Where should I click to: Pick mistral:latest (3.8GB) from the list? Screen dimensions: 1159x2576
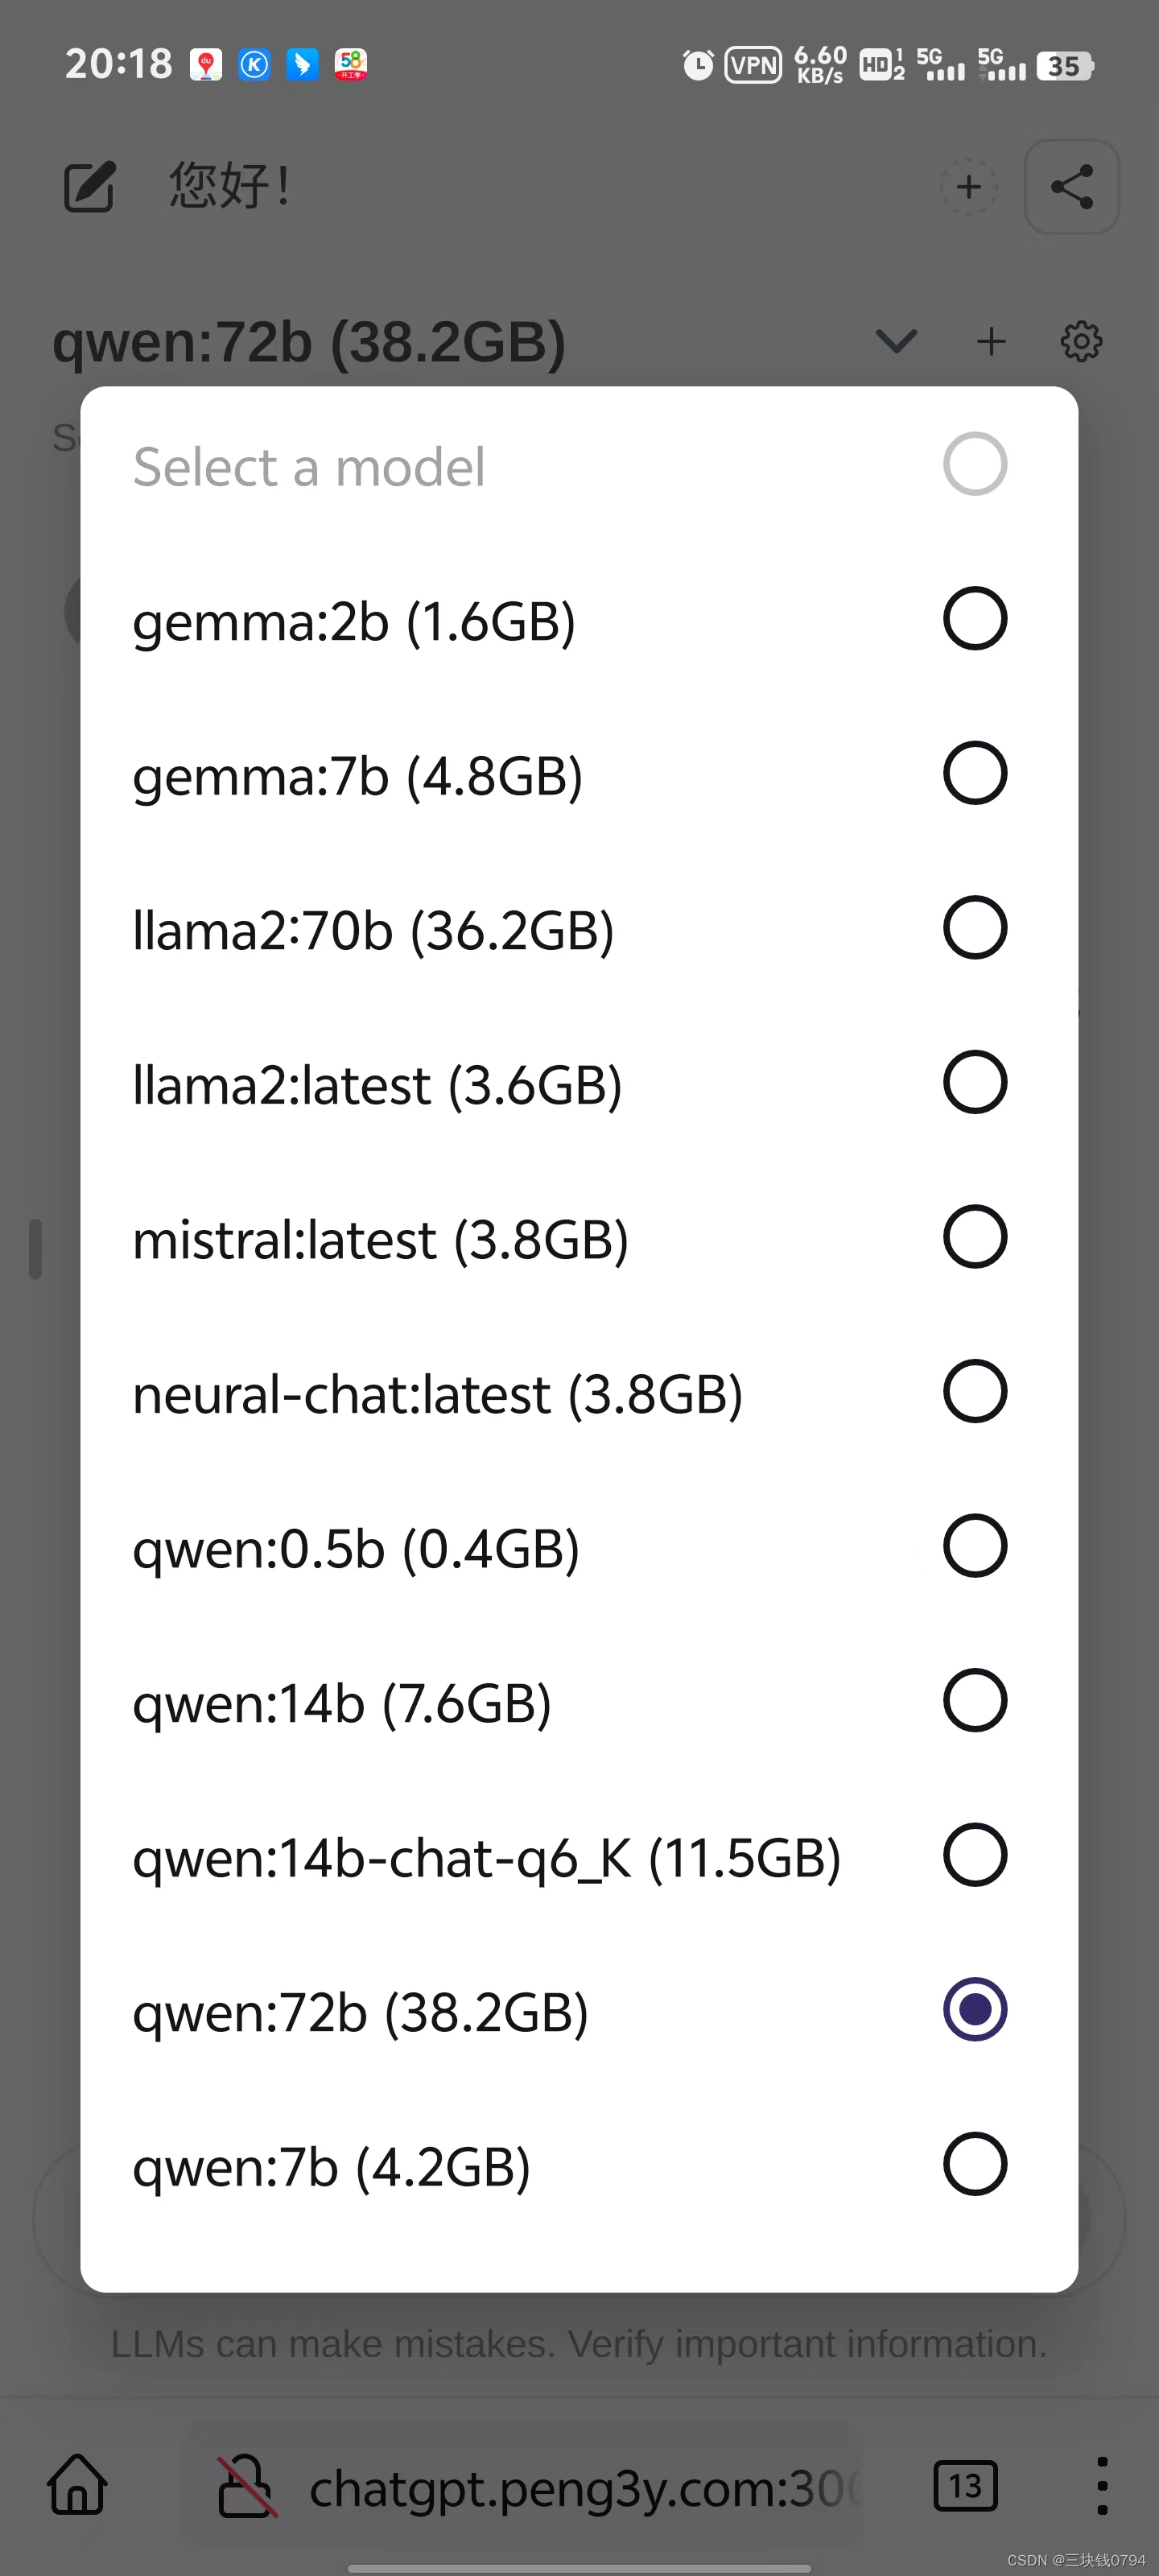coord(380,1240)
